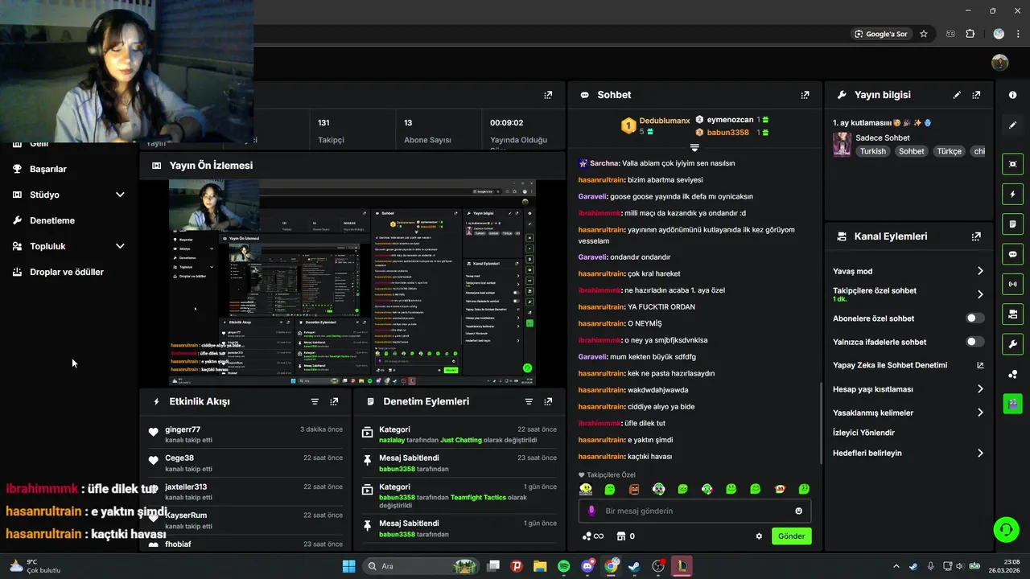Open Yapay Zeka ile Sohbet Denetimi link
Screen dimensions: 1030x579
point(908,365)
